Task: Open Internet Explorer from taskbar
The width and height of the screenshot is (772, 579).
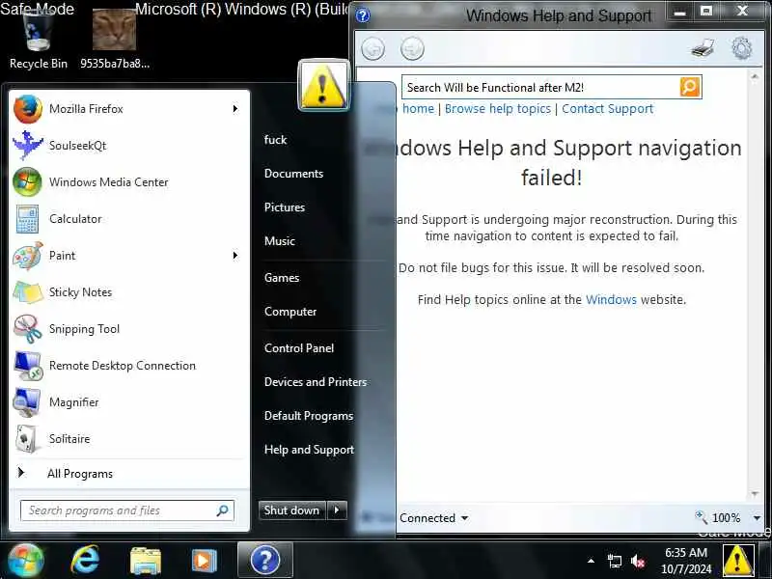Action: 85,561
